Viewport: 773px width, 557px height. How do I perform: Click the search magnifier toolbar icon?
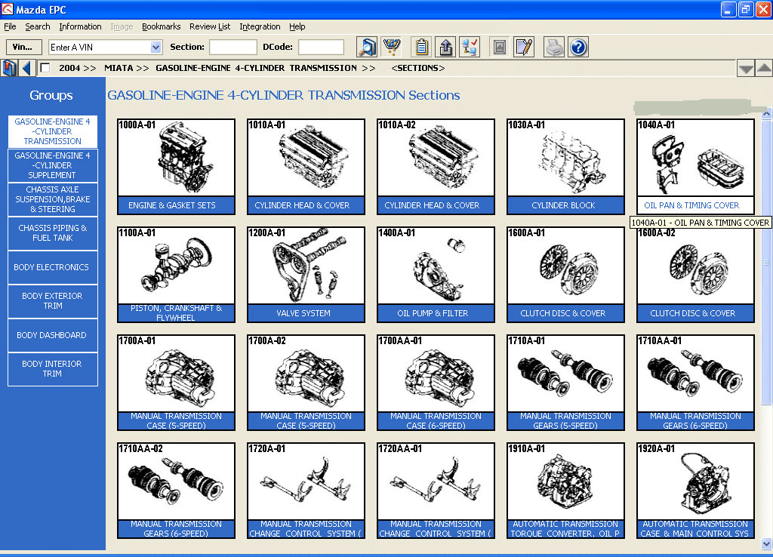(367, 48)
